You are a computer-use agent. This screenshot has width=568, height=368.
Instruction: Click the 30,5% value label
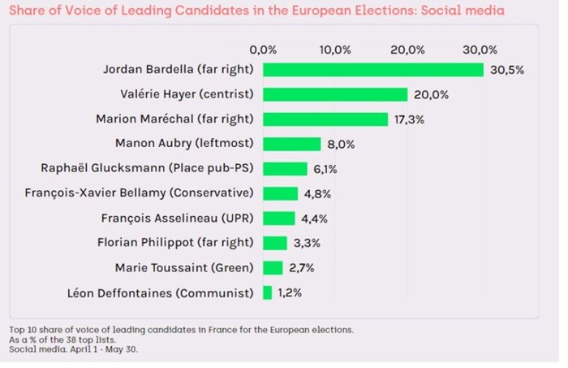point(506,70)
